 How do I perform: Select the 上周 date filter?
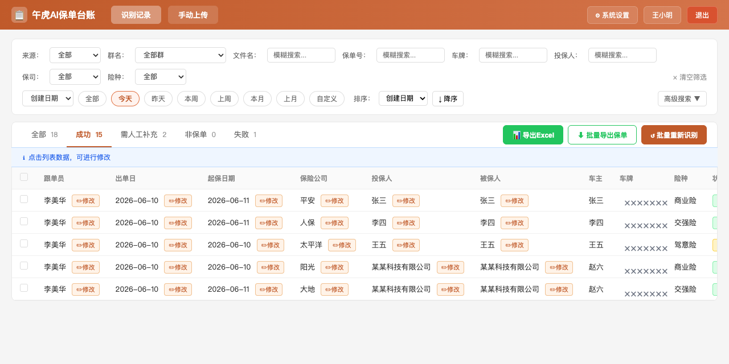click(224, 99)
